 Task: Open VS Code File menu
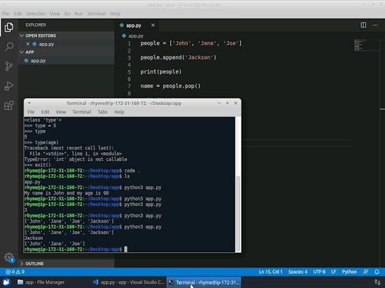pyautogui.click(x=6, y=13)
